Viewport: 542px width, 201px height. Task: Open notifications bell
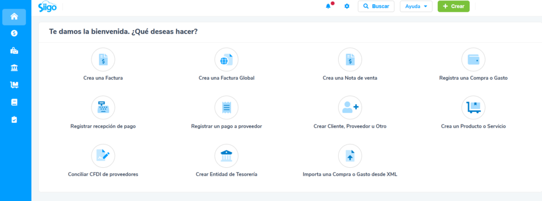[328, 6]
